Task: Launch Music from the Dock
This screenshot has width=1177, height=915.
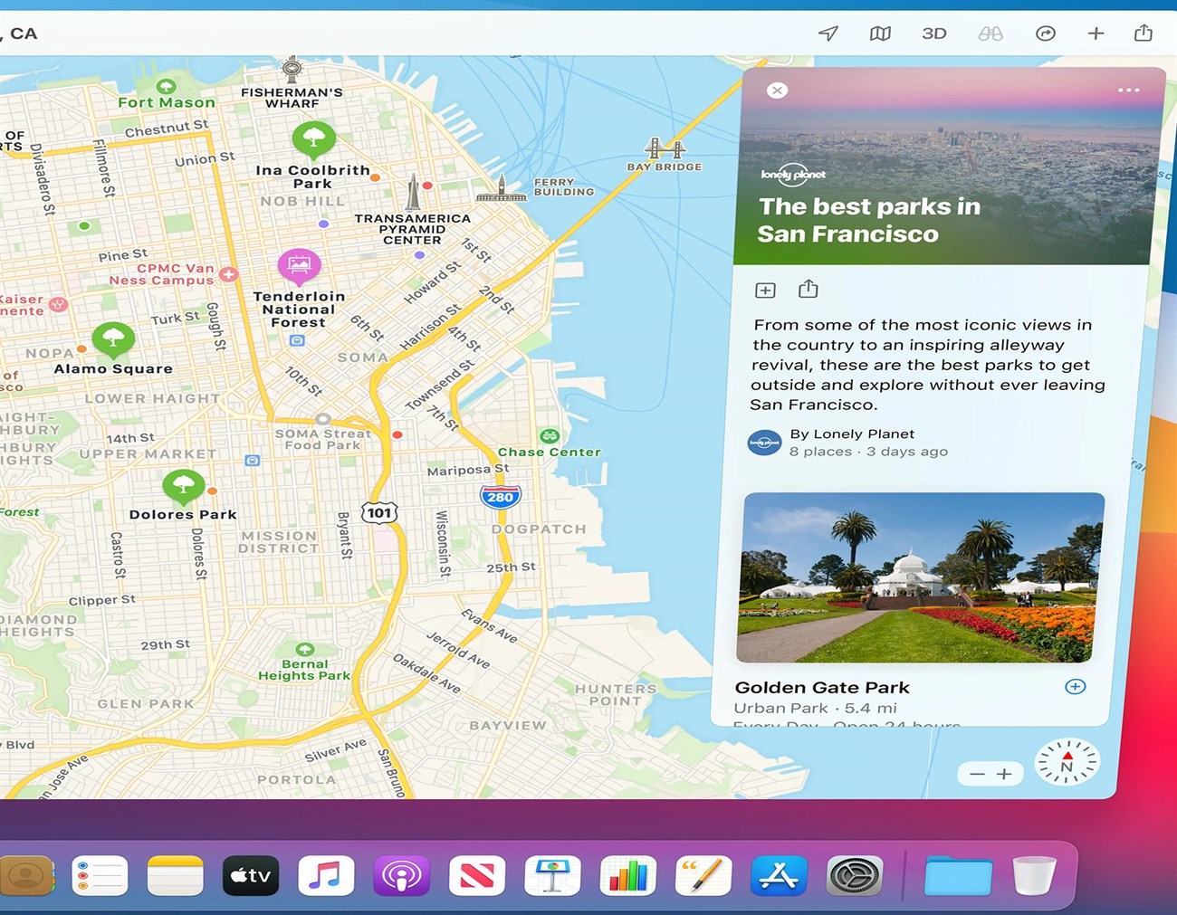Action: [x=326, y=875]
